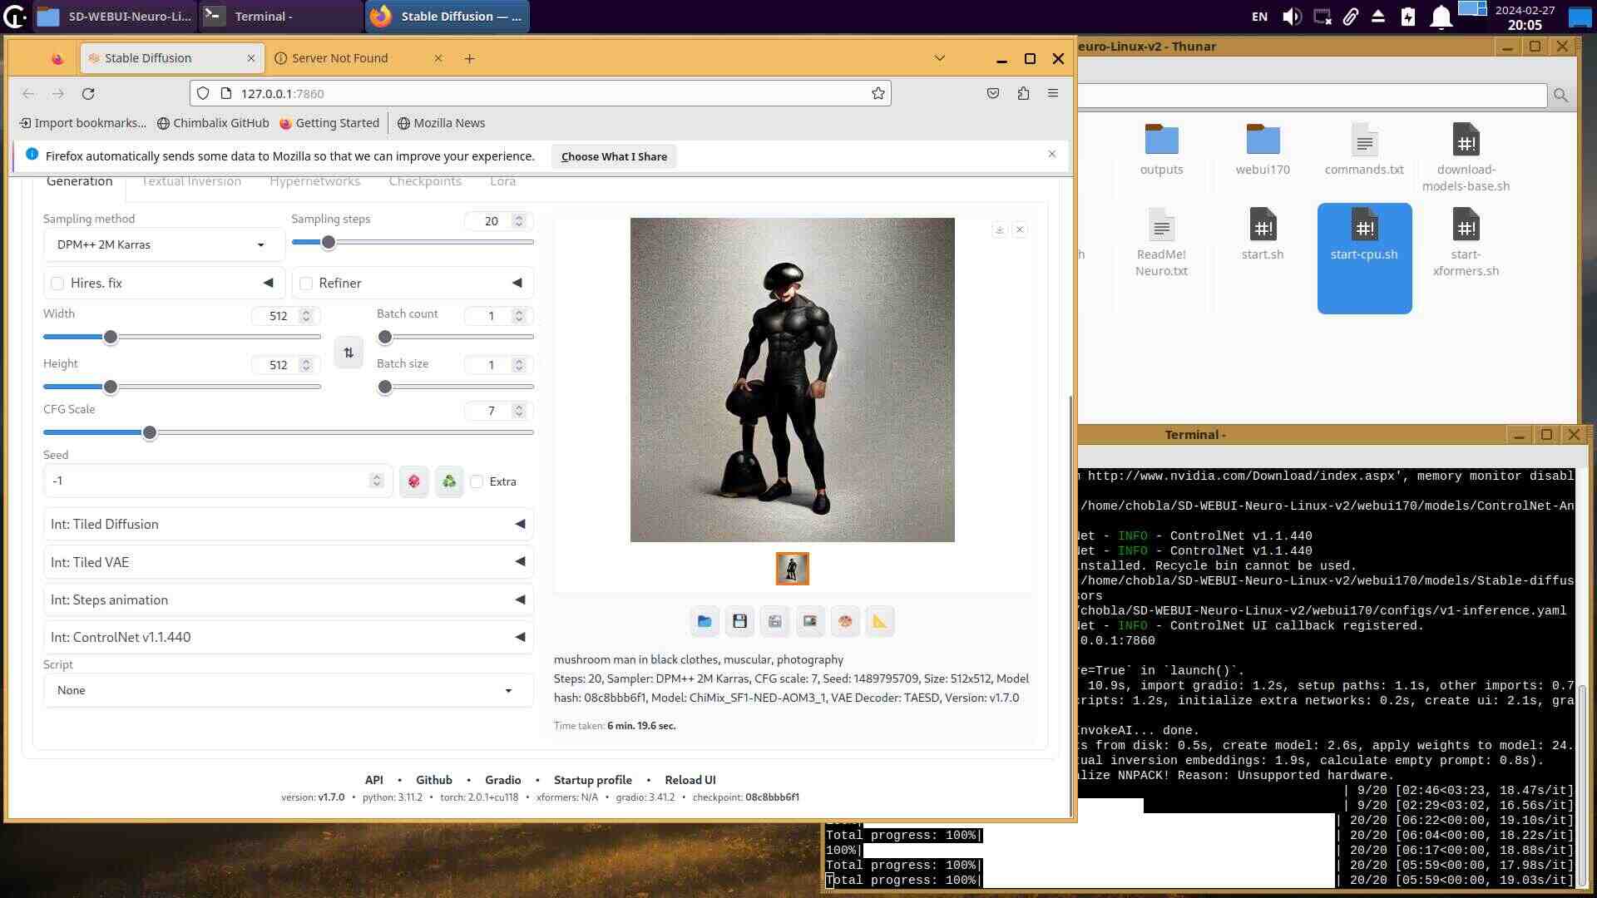Enable the Refiner checkbox
This screenshot has height=898, width=1597.
(x=306, y=284)
